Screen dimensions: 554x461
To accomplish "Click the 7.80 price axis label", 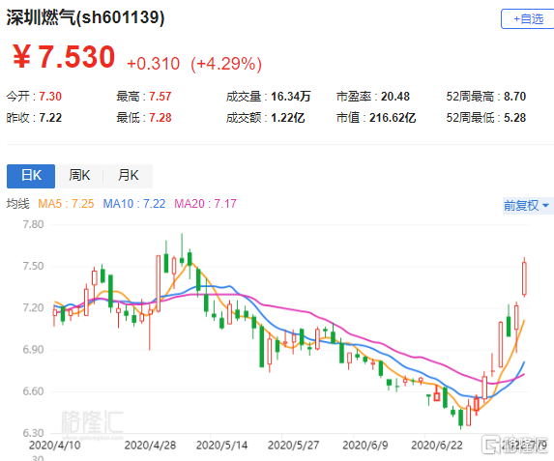I will point(33,224).
